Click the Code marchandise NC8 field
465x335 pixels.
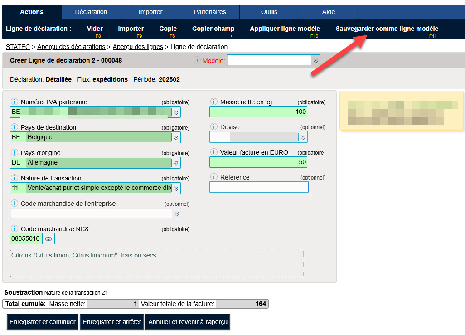click(26, 238)
